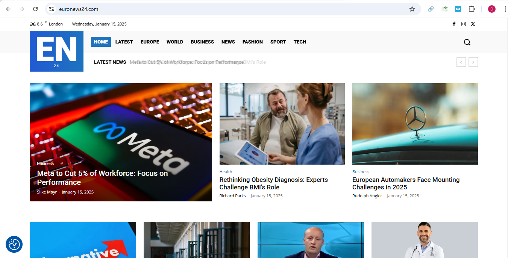Open site information icon in address bar

[52, 9]
